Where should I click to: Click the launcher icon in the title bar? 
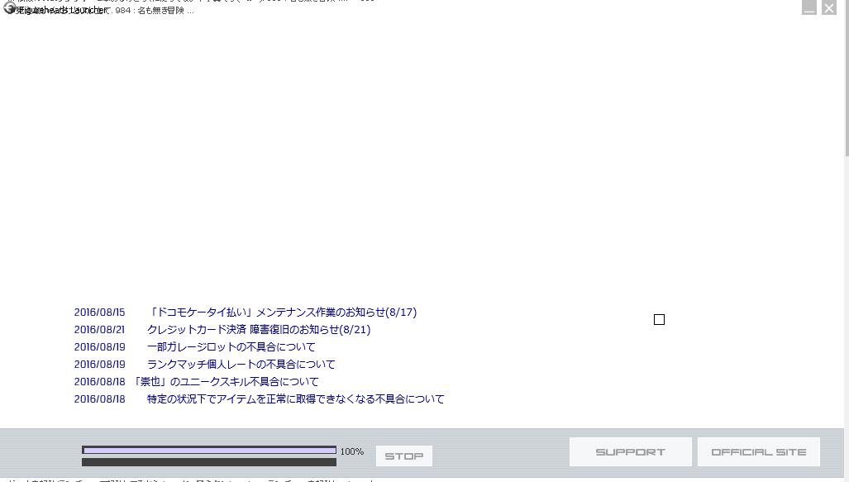(x=9, y=8)
